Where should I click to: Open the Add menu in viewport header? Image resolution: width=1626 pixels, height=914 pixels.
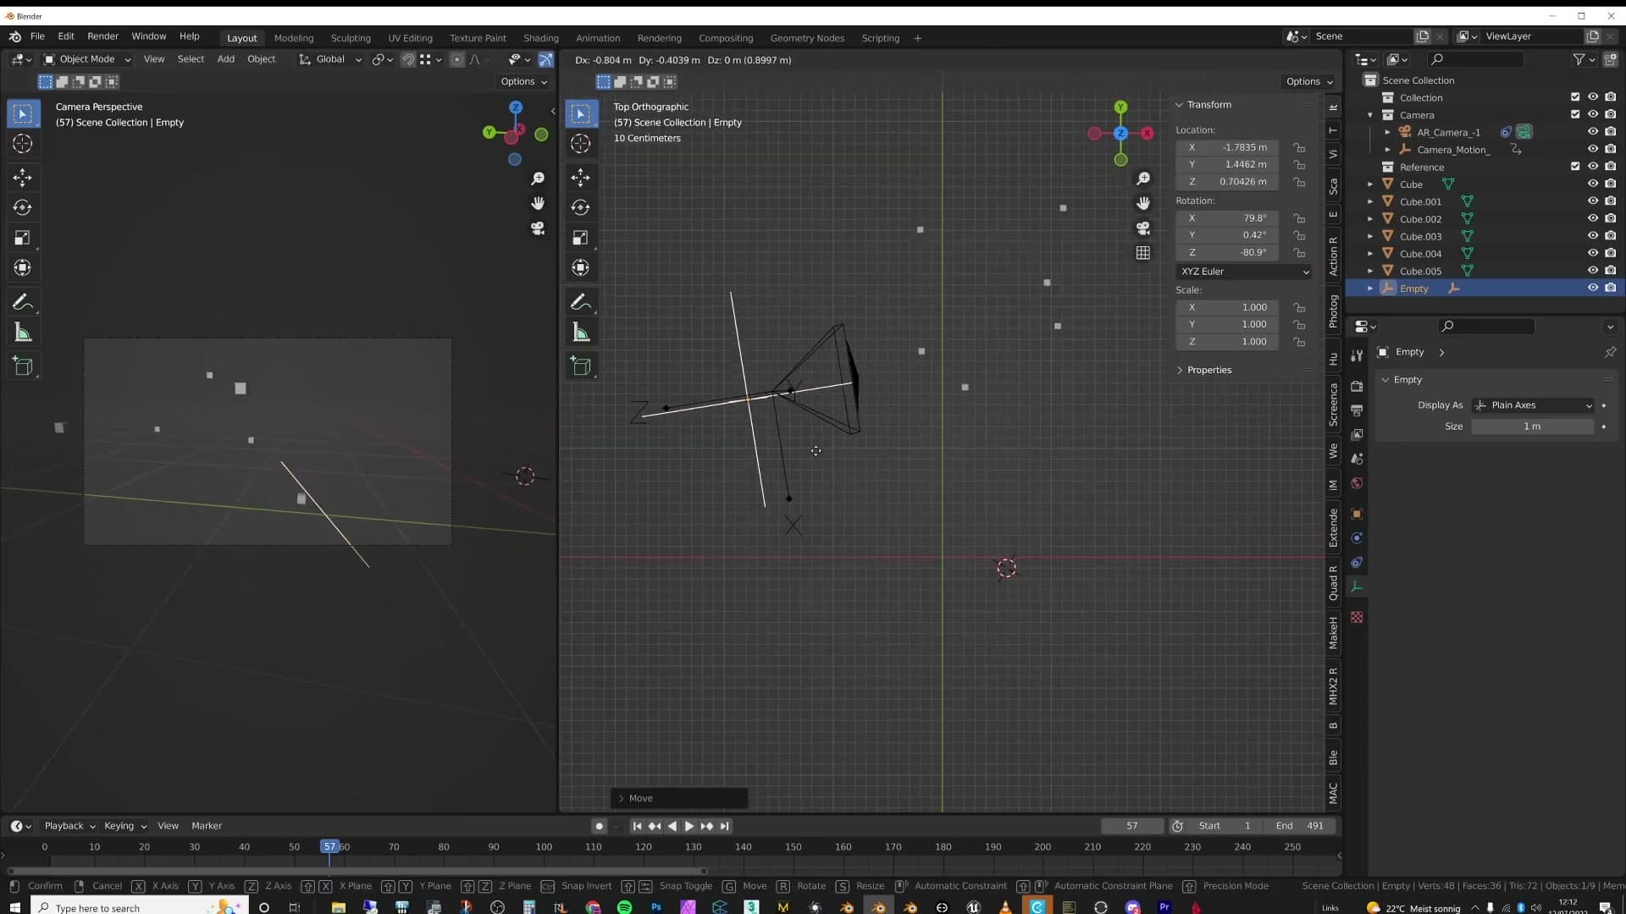(x=225, y=59)
